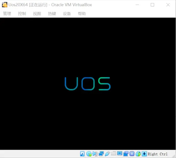
Task: Click the keyboard capture arrow icon
Action: tap(144, 154)
